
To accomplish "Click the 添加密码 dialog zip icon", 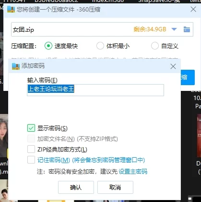I will click(x=16, y=66).
